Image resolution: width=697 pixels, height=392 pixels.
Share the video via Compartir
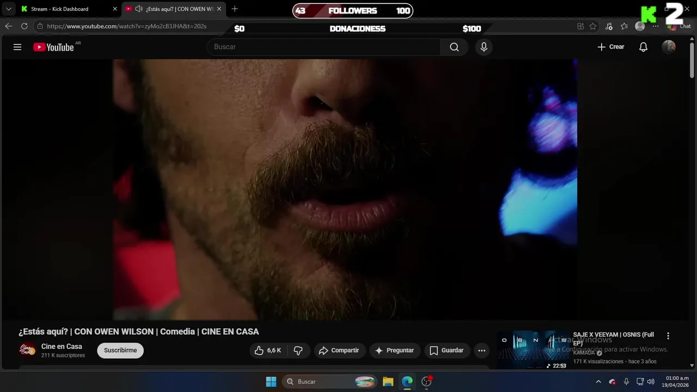click(x=339, y=351)
